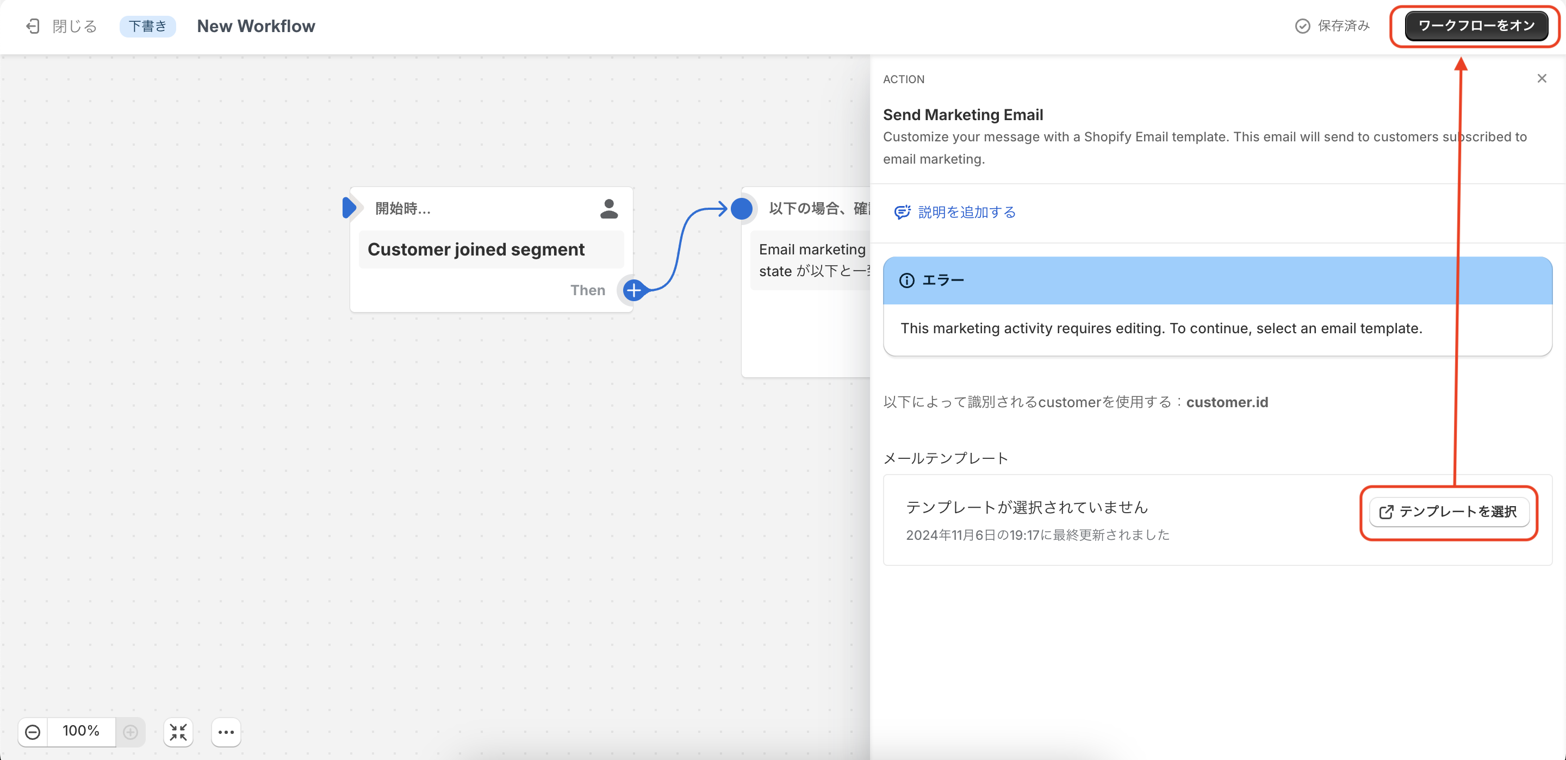Viewport: 1566px width, 760px height.
Task: Click the zoom in plus icon
Action: pos(130,732)
